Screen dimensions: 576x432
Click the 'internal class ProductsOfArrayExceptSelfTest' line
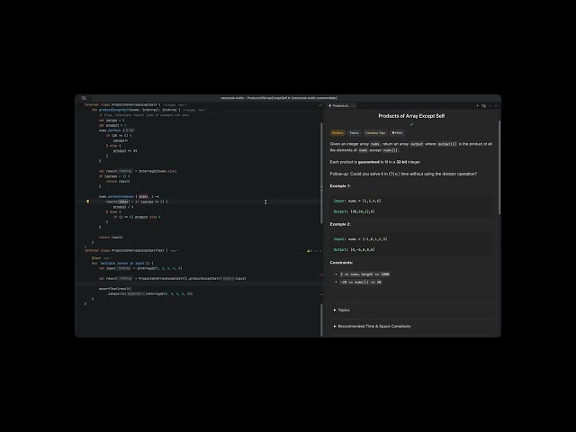tap(126, 250)
